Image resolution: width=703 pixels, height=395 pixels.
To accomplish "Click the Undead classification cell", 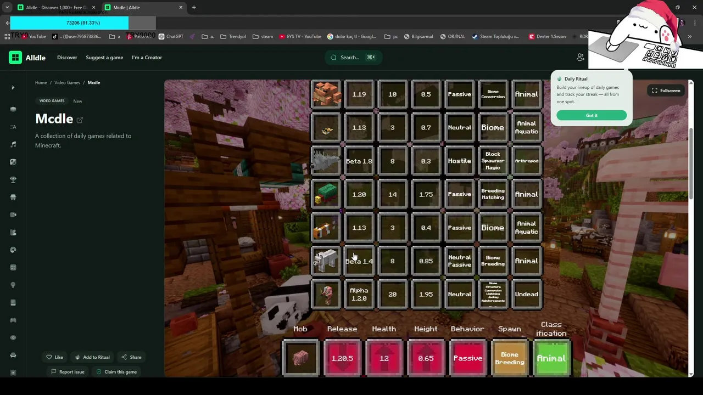I will [527, 295].
